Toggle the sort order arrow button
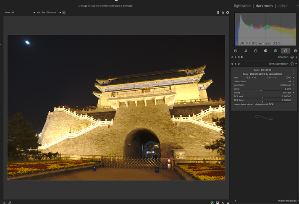Viewport: 299px width, 204px height. 64,13
